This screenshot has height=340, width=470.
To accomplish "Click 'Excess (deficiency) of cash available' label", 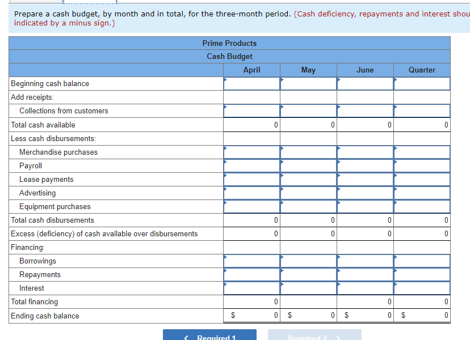I will point(104,233).
